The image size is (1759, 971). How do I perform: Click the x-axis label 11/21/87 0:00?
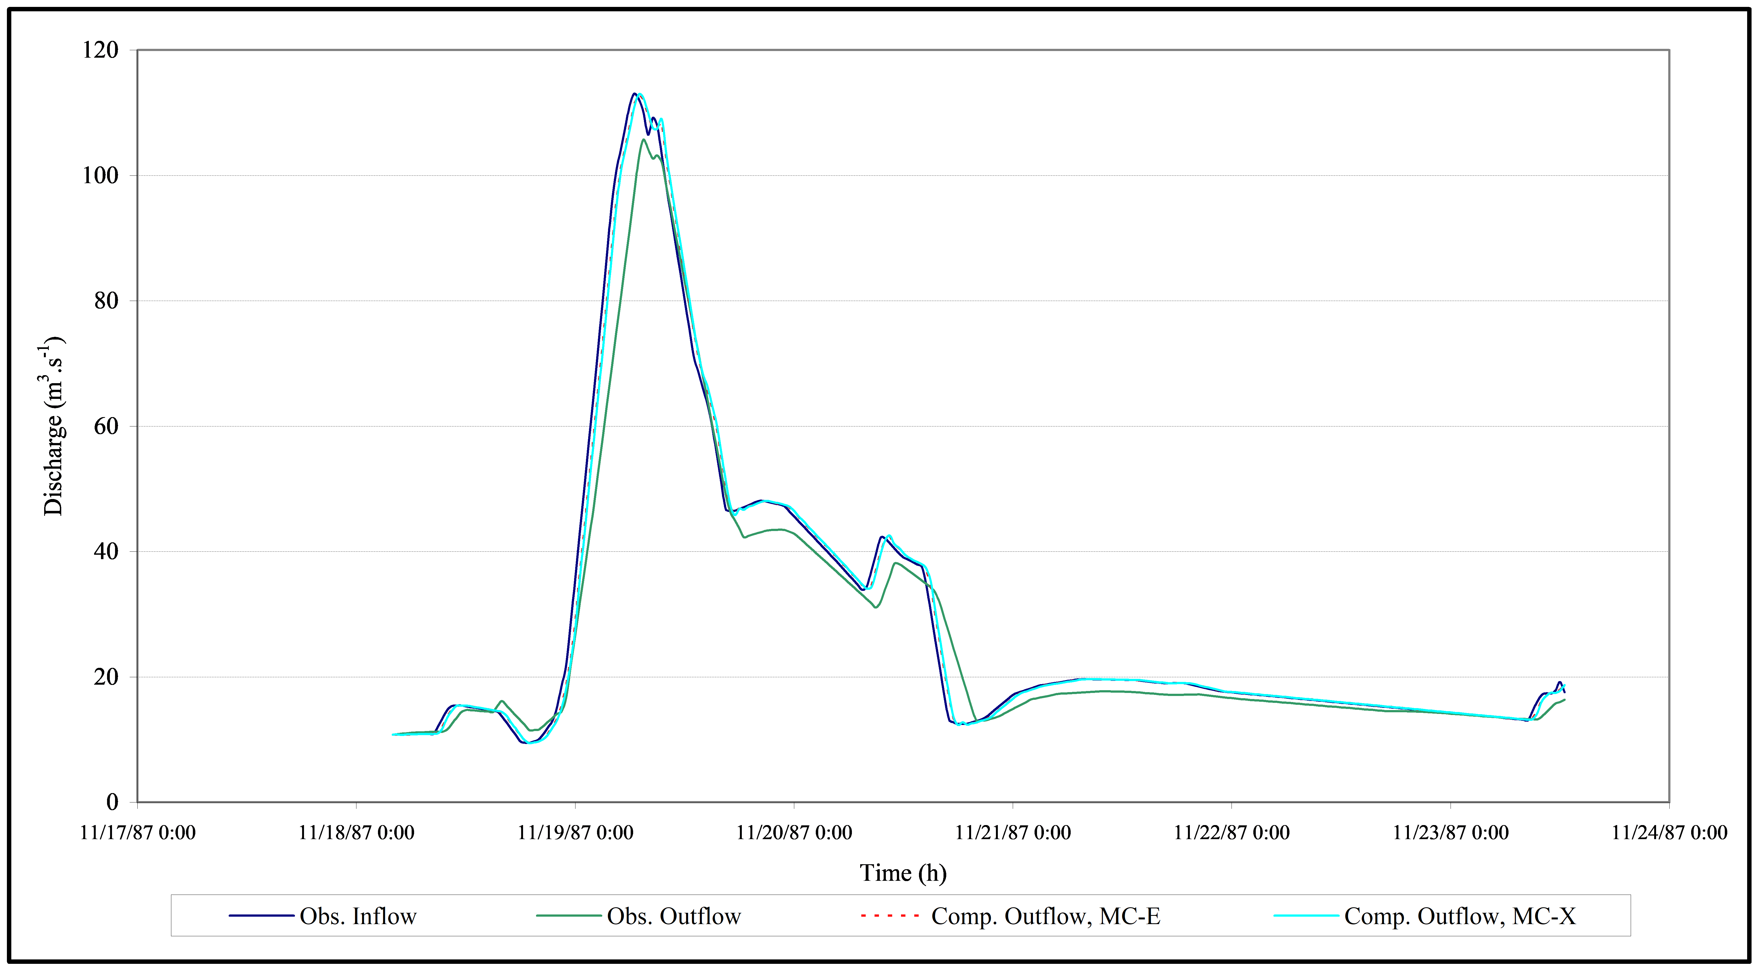(x=1013, y=832)
